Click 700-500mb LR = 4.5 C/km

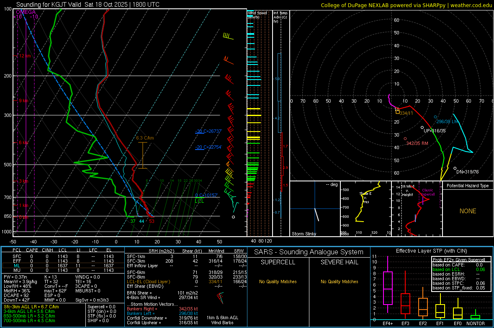coord(29,321)
